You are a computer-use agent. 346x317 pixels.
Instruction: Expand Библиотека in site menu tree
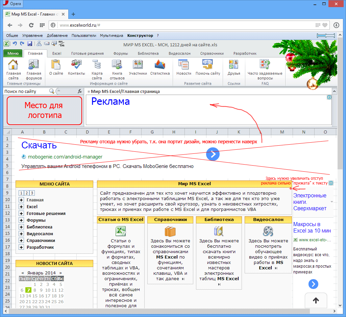click(21, 227)
